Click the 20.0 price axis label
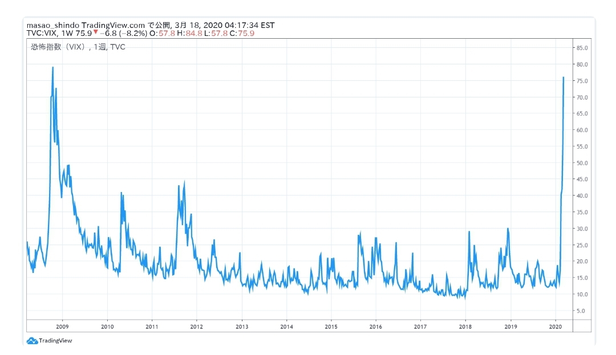The height and width of the screenshot is (355, 616). pos(582,261)
